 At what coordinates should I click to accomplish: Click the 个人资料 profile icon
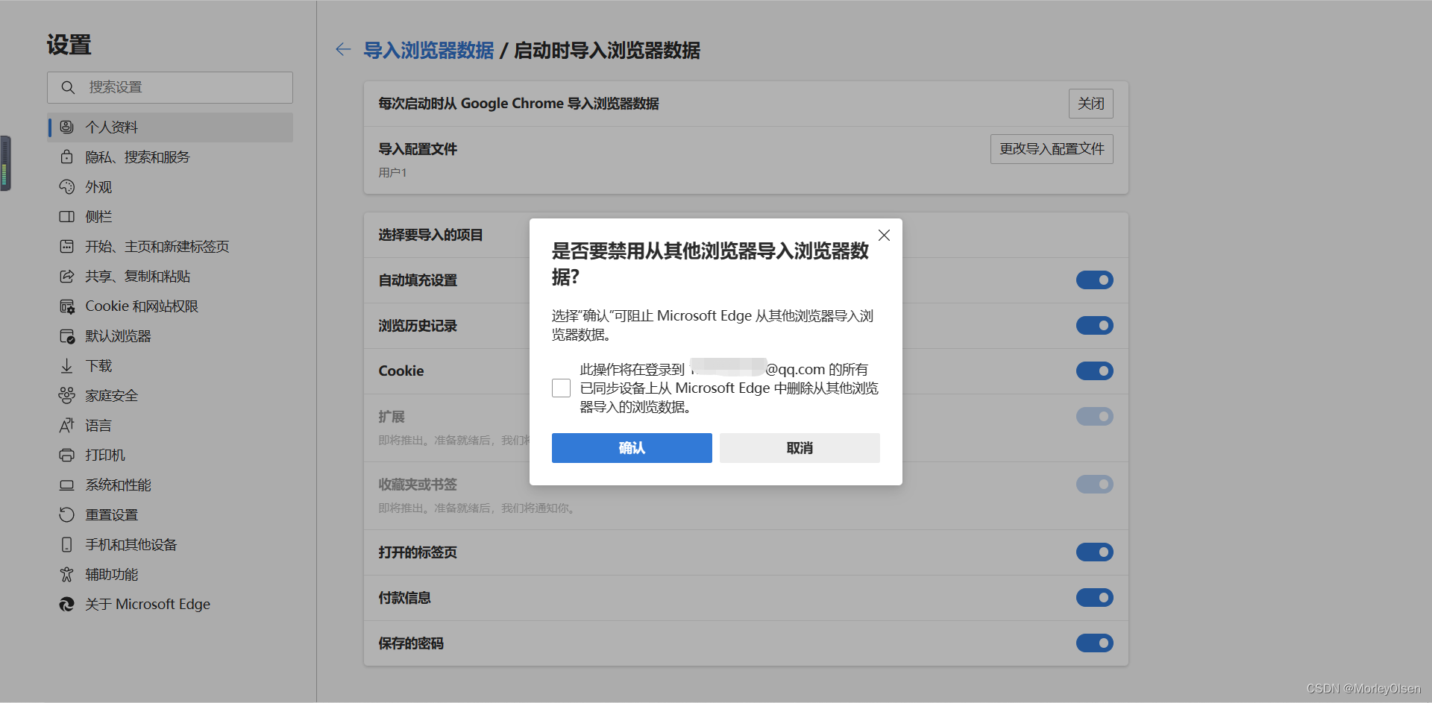66,127
